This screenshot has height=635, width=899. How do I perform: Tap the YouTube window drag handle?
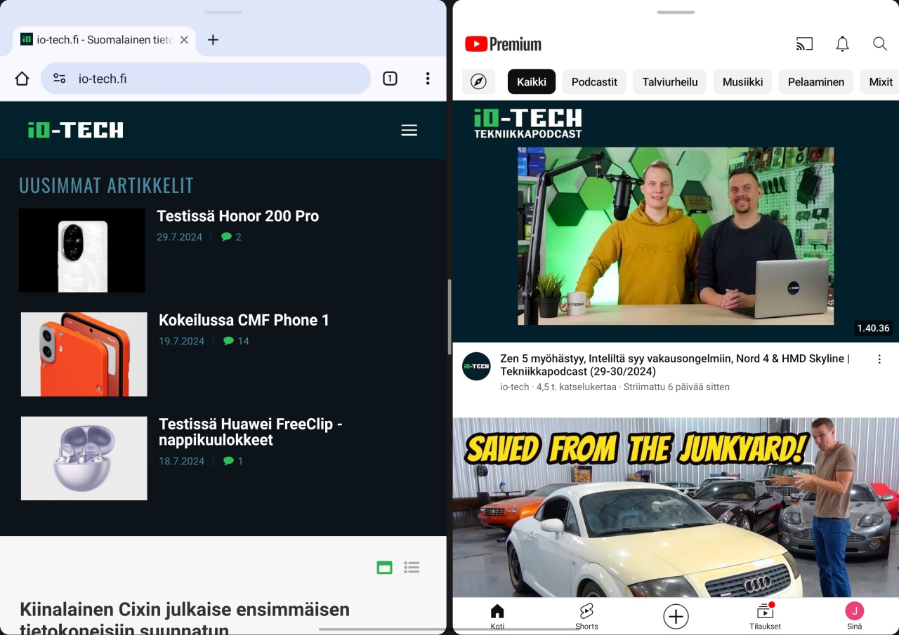pos(676,12)
